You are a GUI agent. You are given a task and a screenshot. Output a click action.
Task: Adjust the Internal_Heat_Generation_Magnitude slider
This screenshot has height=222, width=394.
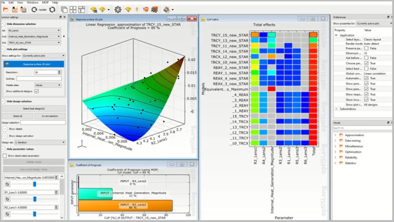point(34,184)
